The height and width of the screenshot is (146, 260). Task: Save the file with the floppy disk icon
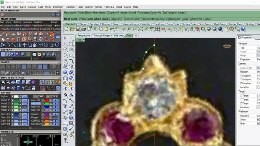78,29
